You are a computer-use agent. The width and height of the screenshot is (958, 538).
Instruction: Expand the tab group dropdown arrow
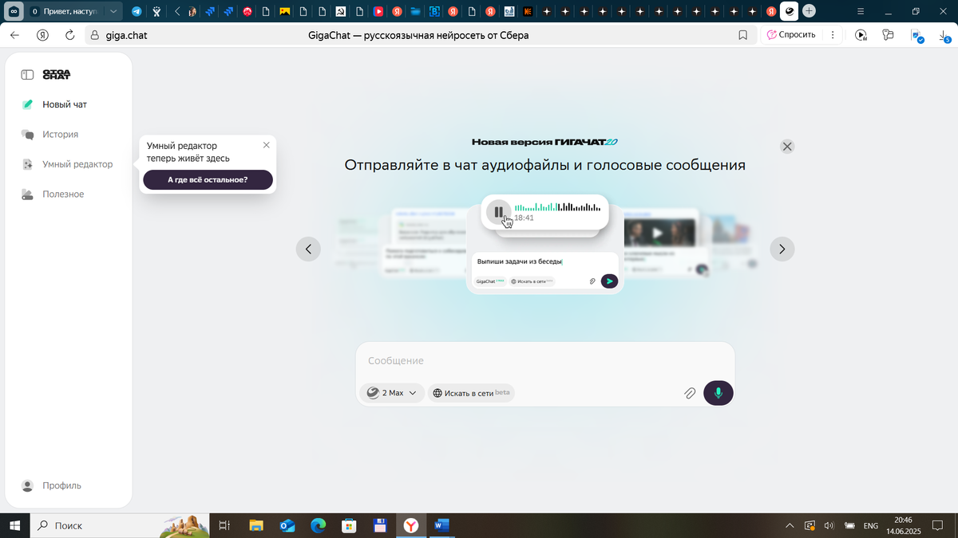[x=114, y=12]
